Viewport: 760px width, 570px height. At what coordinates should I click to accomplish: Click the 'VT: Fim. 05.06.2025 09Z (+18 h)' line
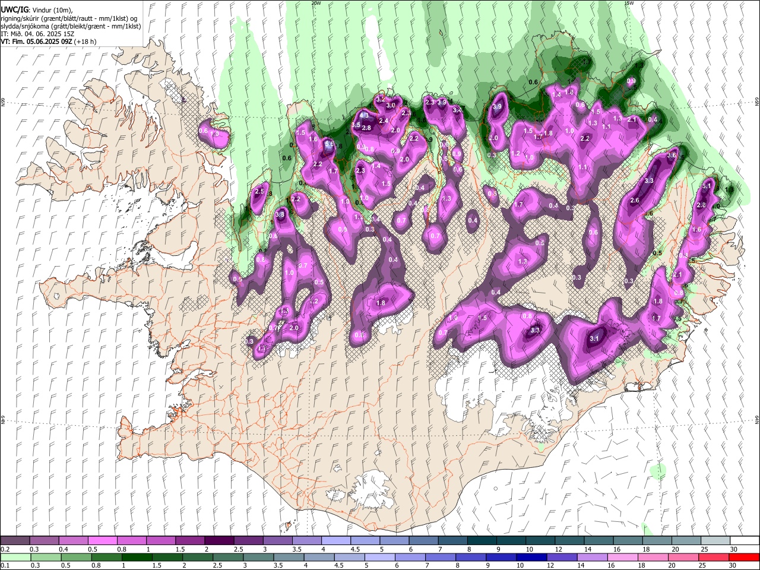point(49,42)
